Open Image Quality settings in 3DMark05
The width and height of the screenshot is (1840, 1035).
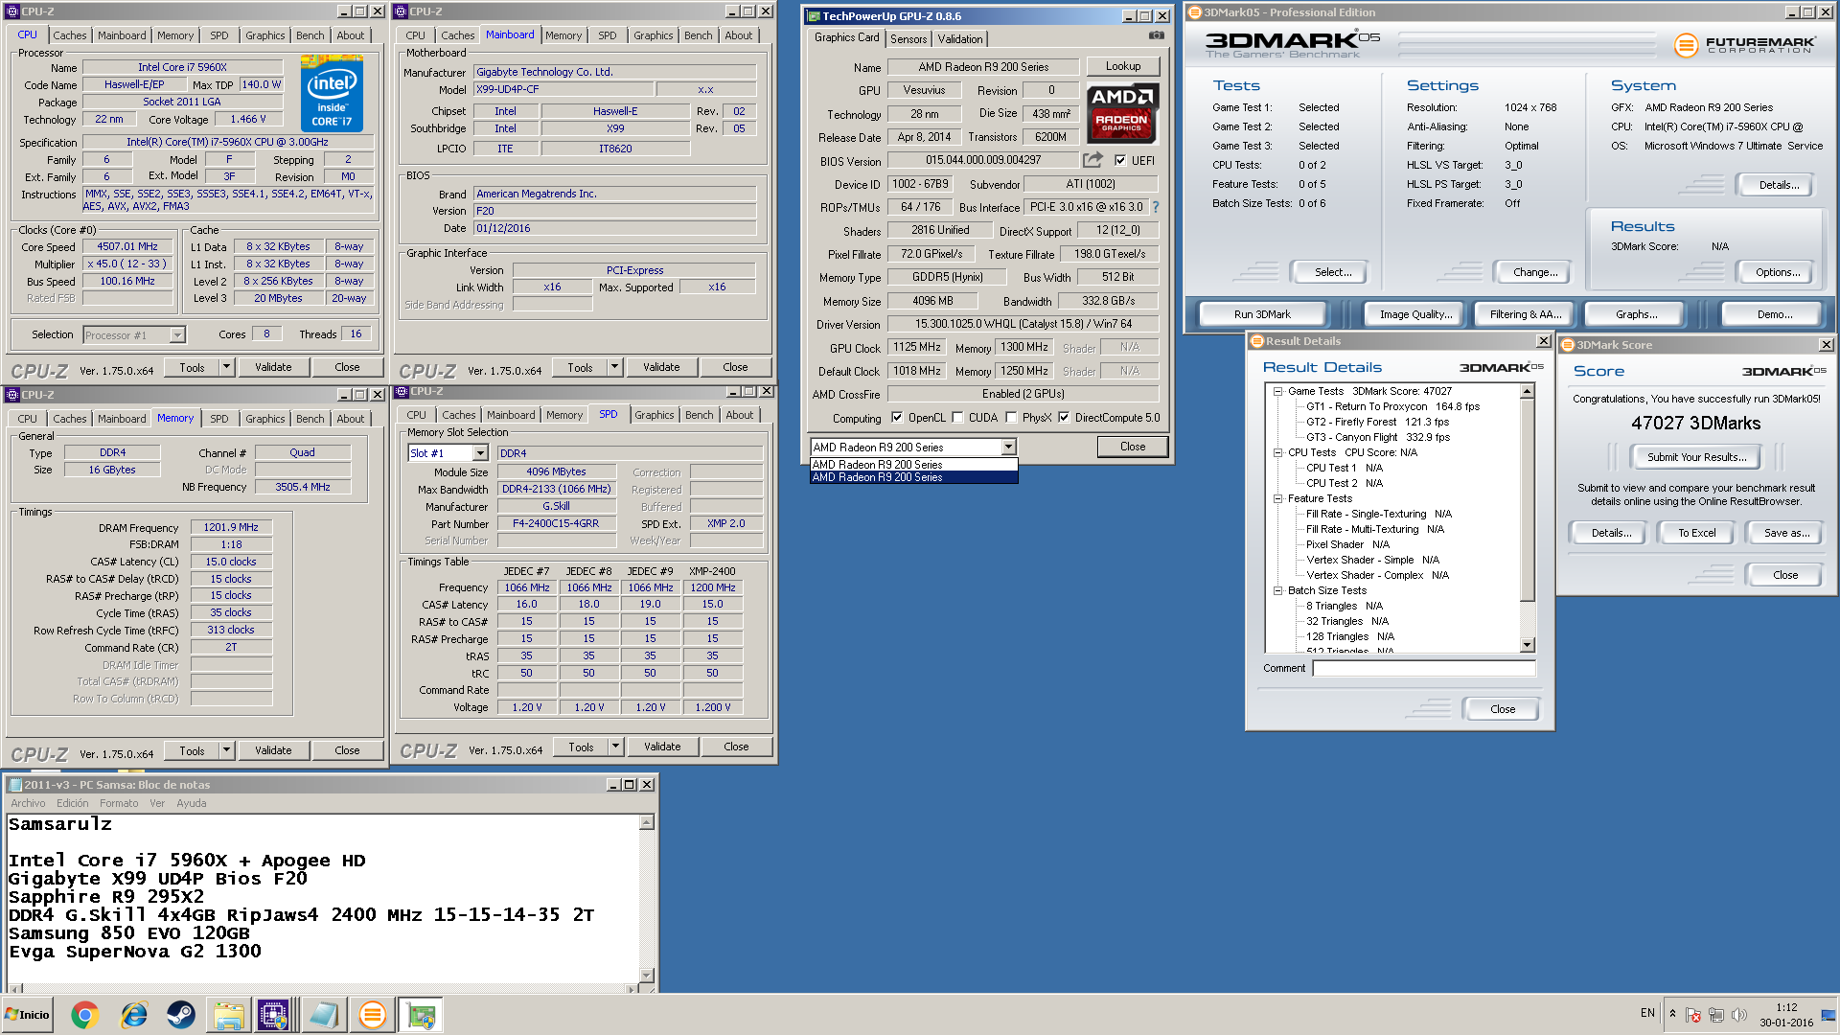1415,314
